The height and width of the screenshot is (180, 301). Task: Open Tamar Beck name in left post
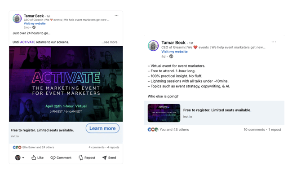[34, 16]
